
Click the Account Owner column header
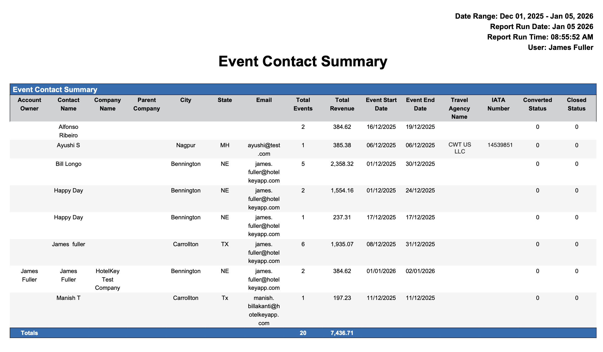(29, 104)
